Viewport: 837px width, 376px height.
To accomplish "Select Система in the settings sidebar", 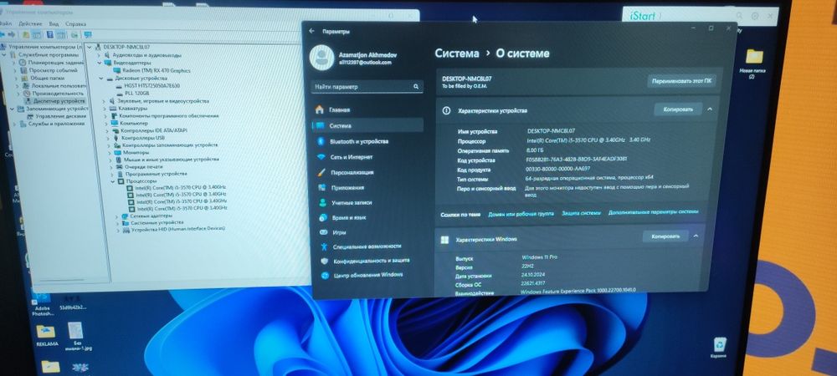I will 367,125.
